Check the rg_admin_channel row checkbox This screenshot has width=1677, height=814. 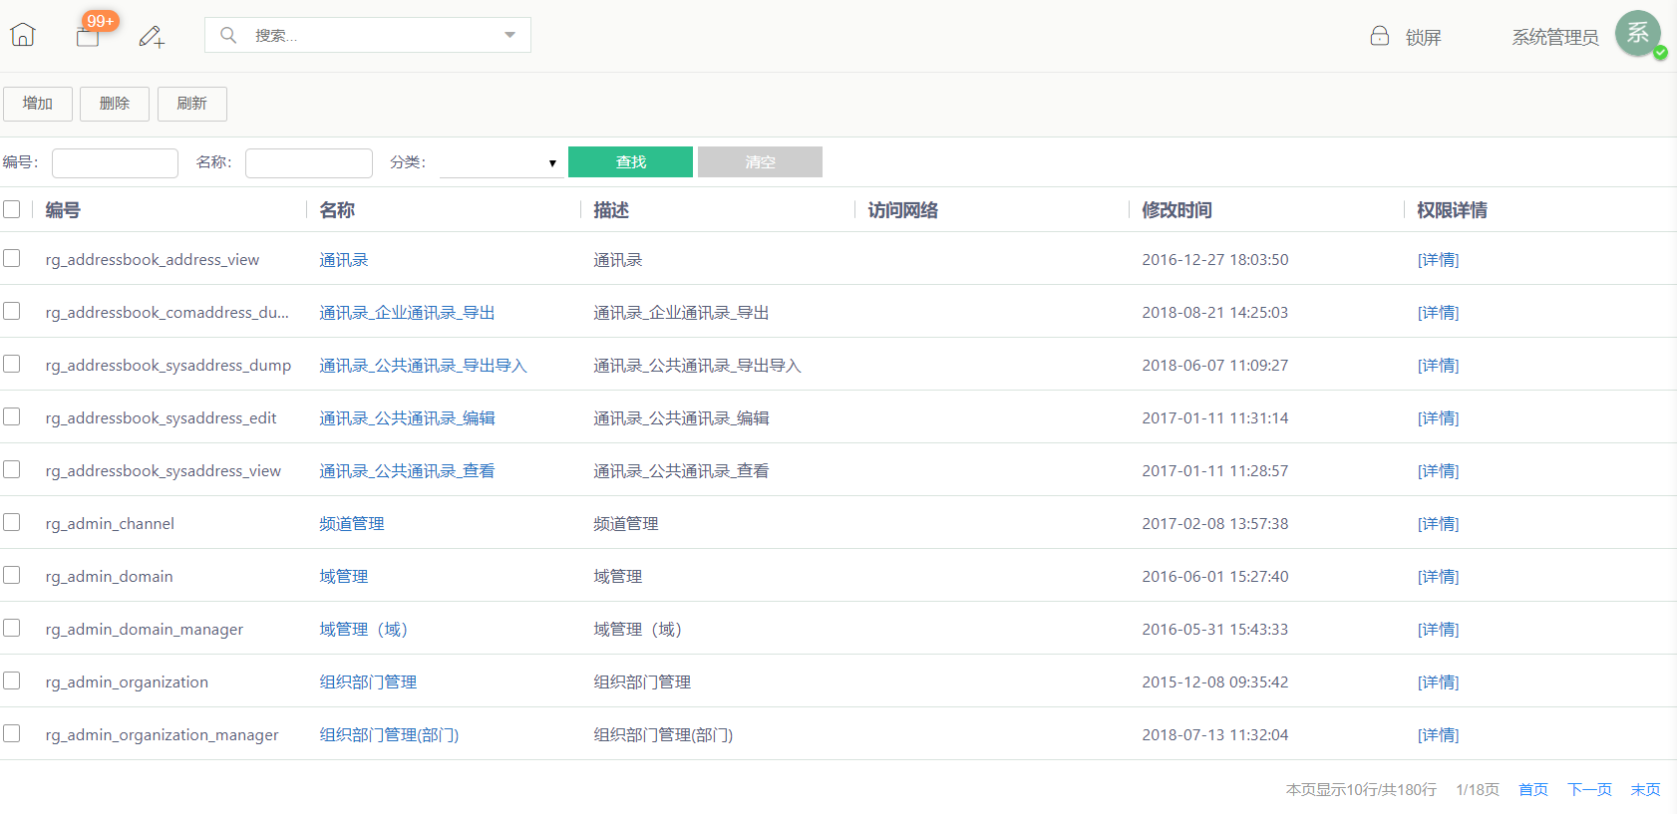click(x=12, y=522)
